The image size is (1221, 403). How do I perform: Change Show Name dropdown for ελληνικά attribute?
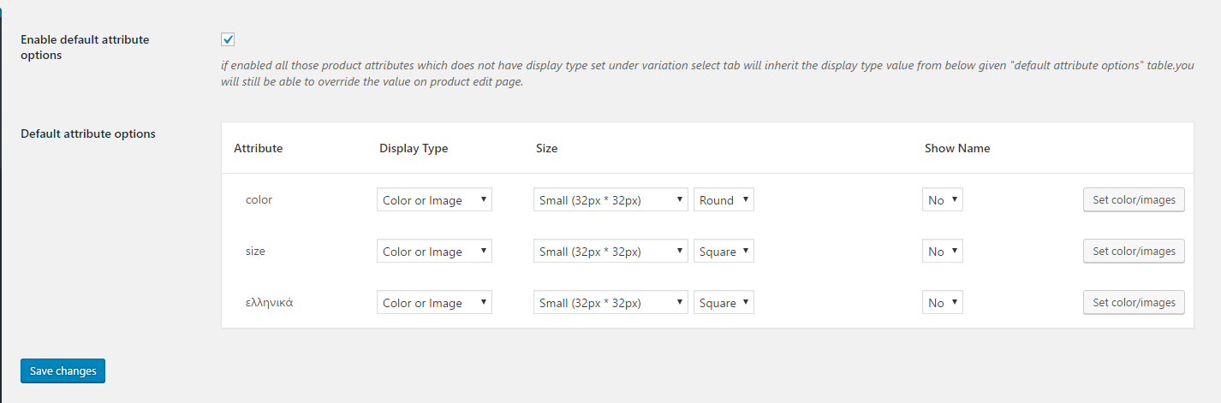942,303
